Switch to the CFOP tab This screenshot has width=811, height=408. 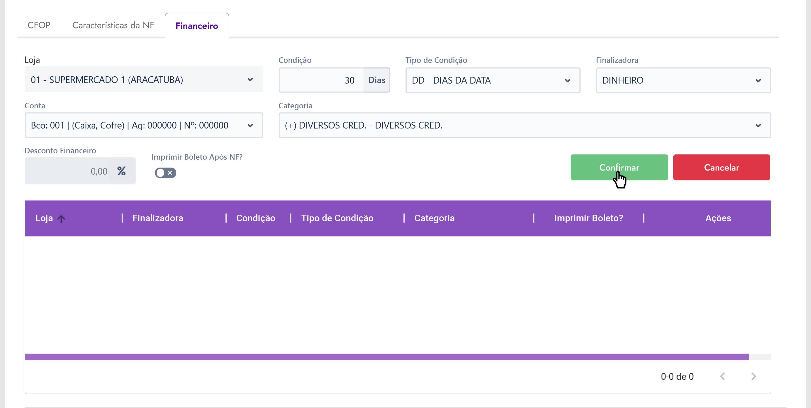click(x=39, y=25)
